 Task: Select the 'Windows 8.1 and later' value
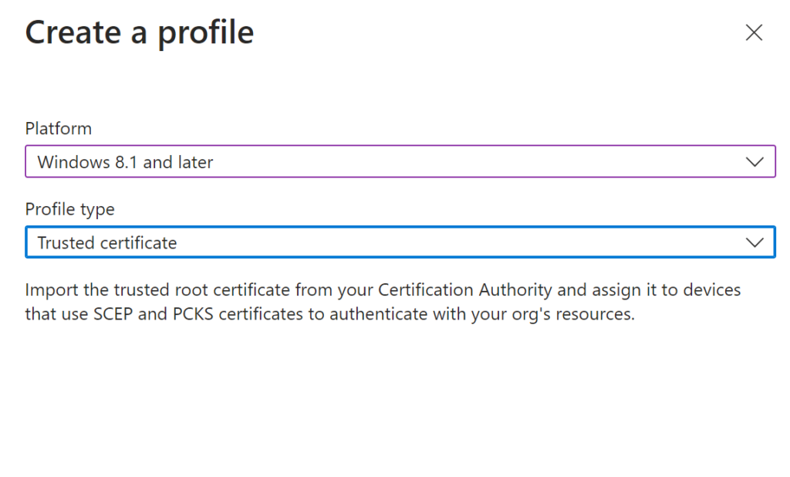[125, 162]
